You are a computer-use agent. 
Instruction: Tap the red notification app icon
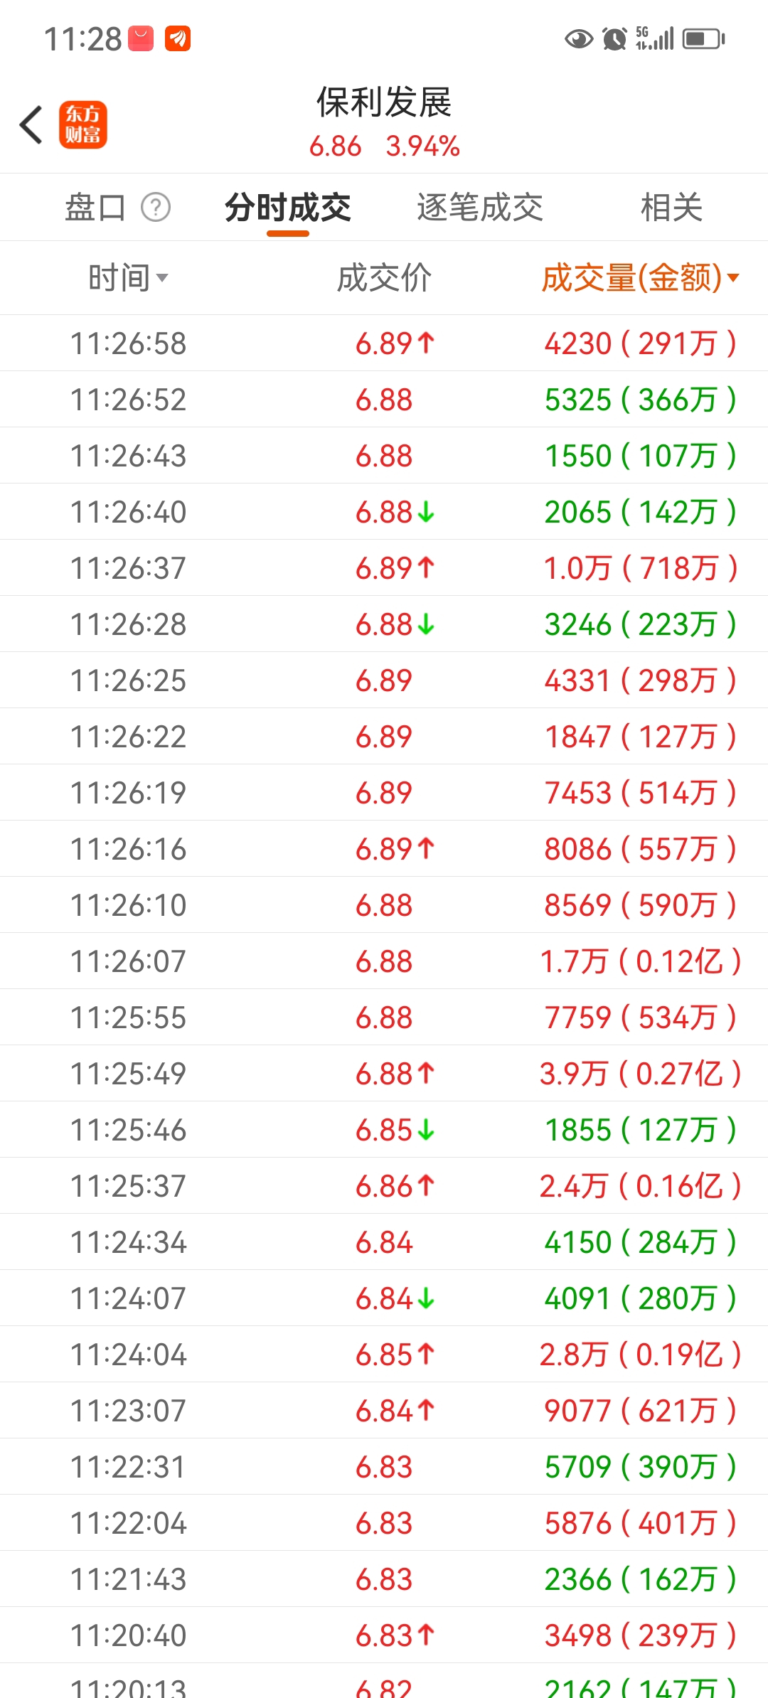point(141,39)
